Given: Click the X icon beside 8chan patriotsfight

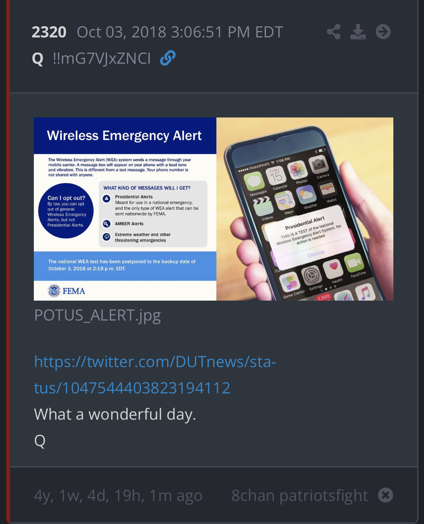Looking at the screenshot, I should pos(385,495).
